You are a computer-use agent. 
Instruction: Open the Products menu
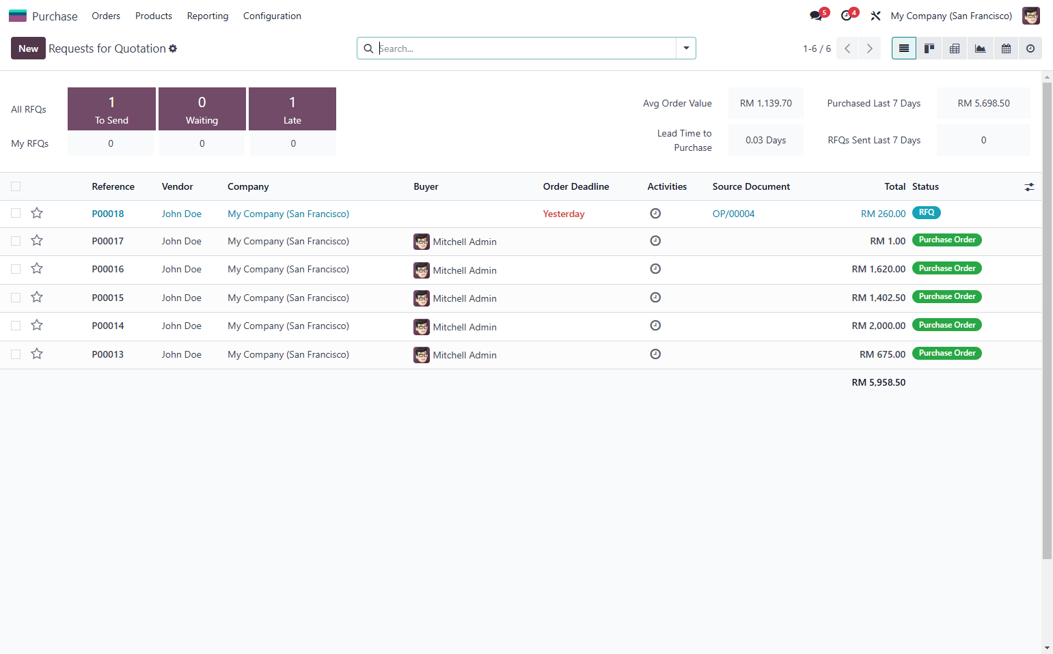(154, 16)
